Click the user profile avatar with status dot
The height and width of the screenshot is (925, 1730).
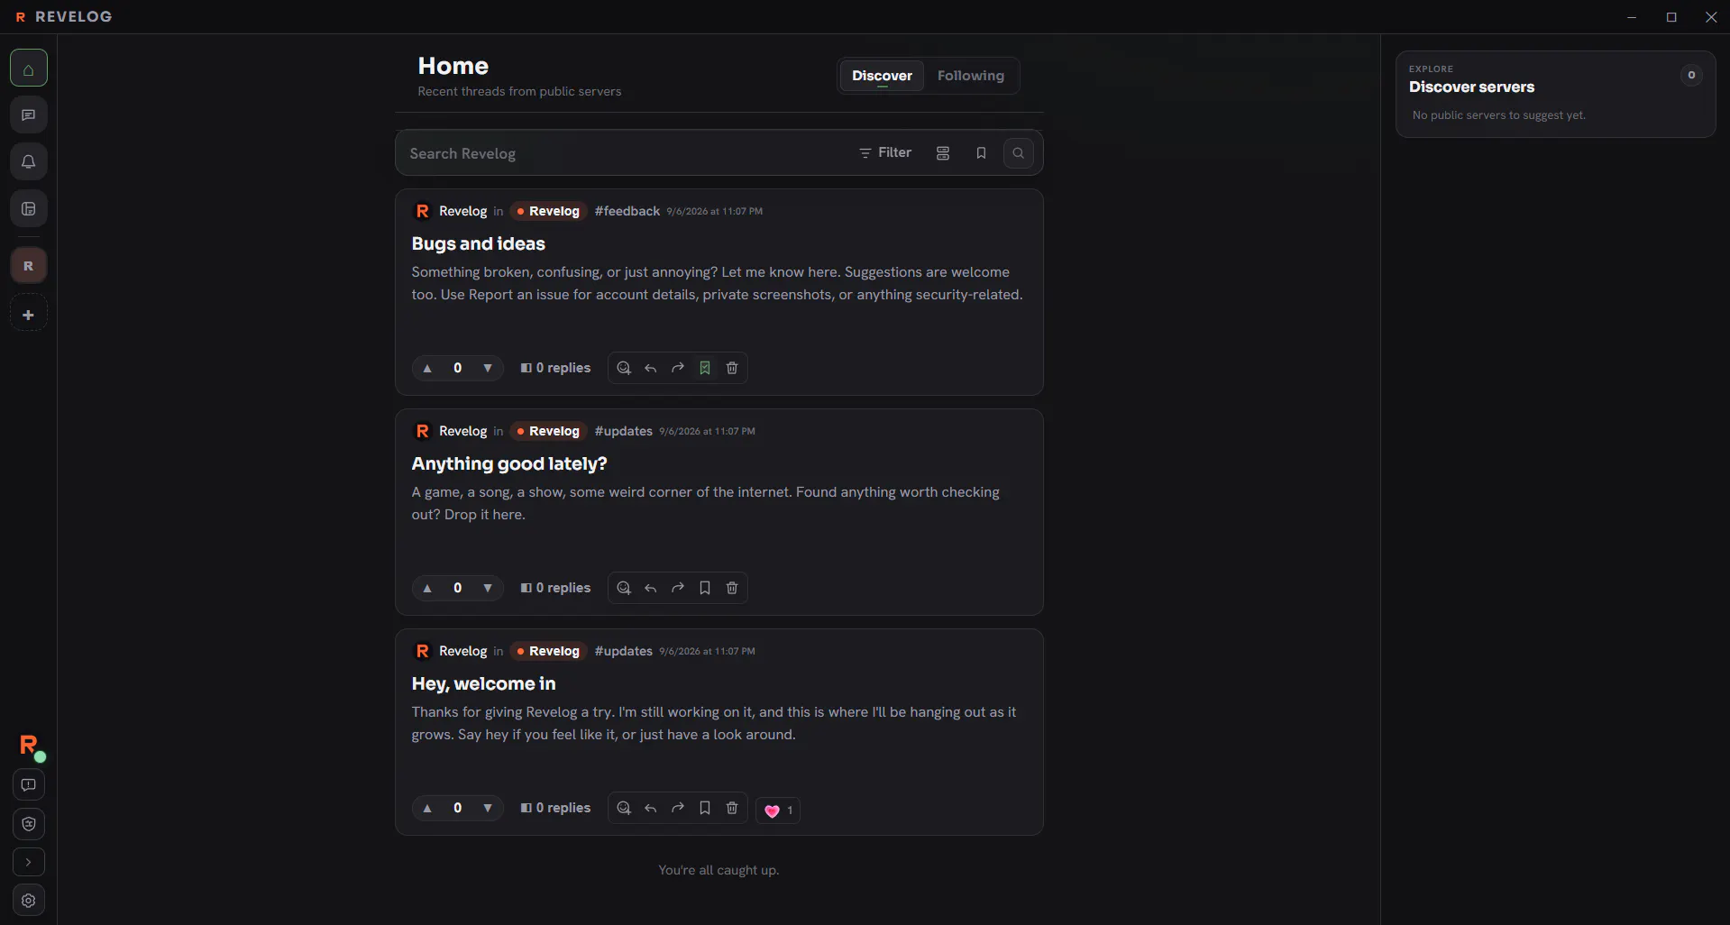(30, 746)
